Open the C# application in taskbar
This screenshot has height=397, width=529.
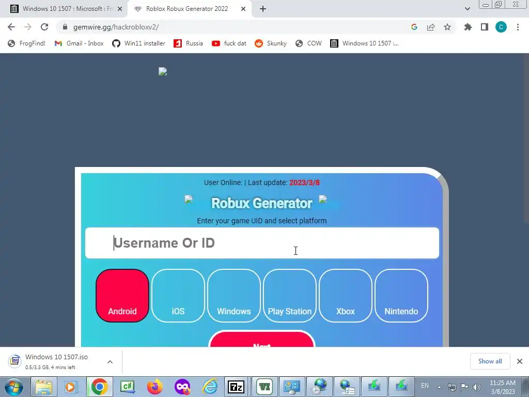pyautogui.click(x=127, y=387)
